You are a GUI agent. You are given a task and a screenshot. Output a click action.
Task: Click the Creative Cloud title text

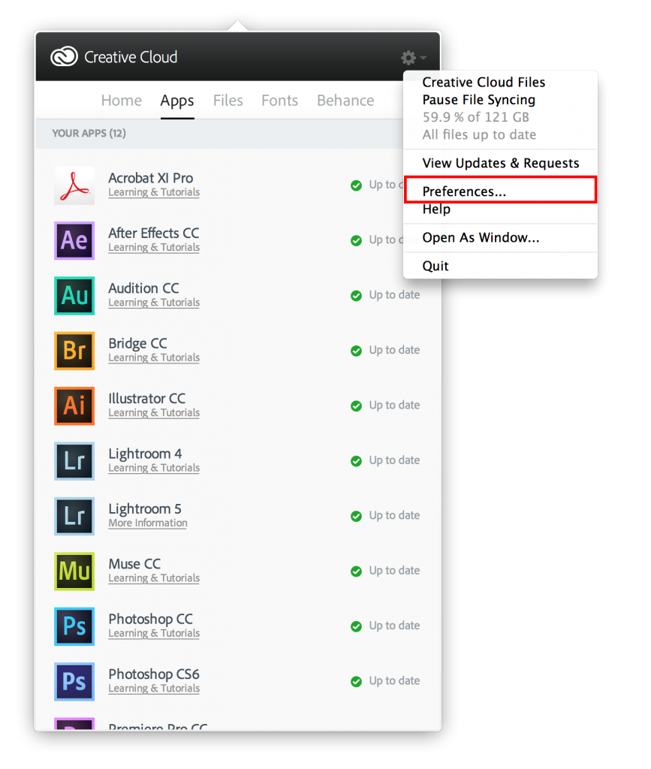[x=131, y=57]
